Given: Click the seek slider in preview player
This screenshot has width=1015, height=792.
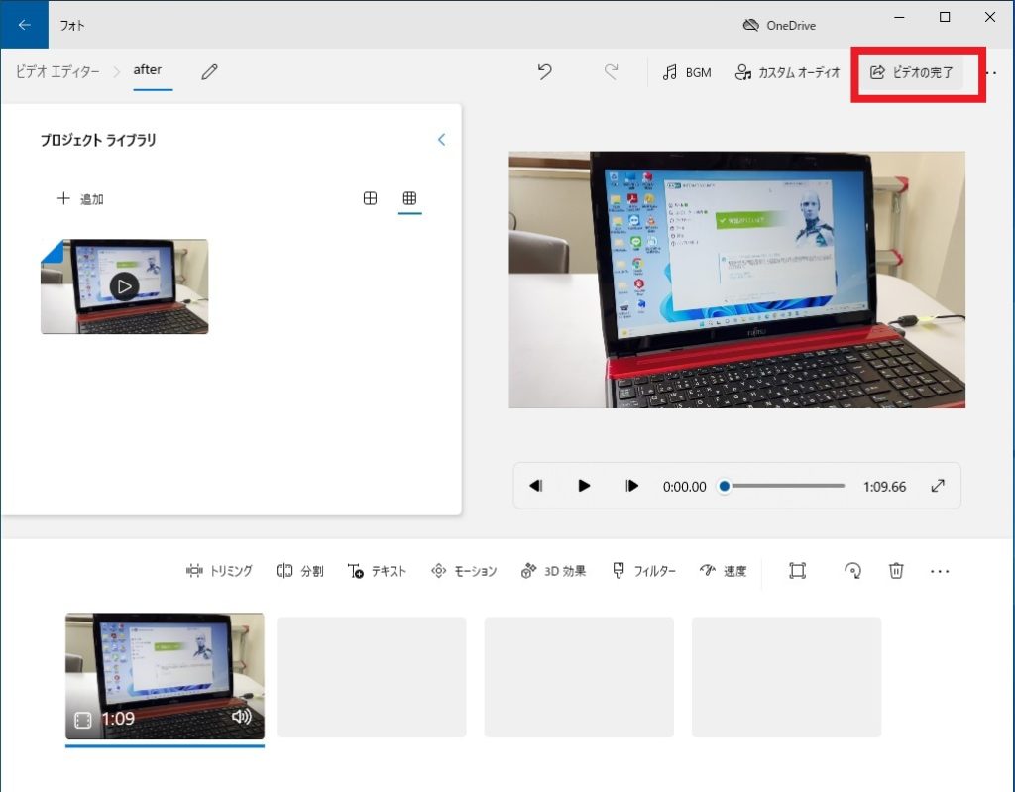Looking at the screenshot, I should coord(783,486).
